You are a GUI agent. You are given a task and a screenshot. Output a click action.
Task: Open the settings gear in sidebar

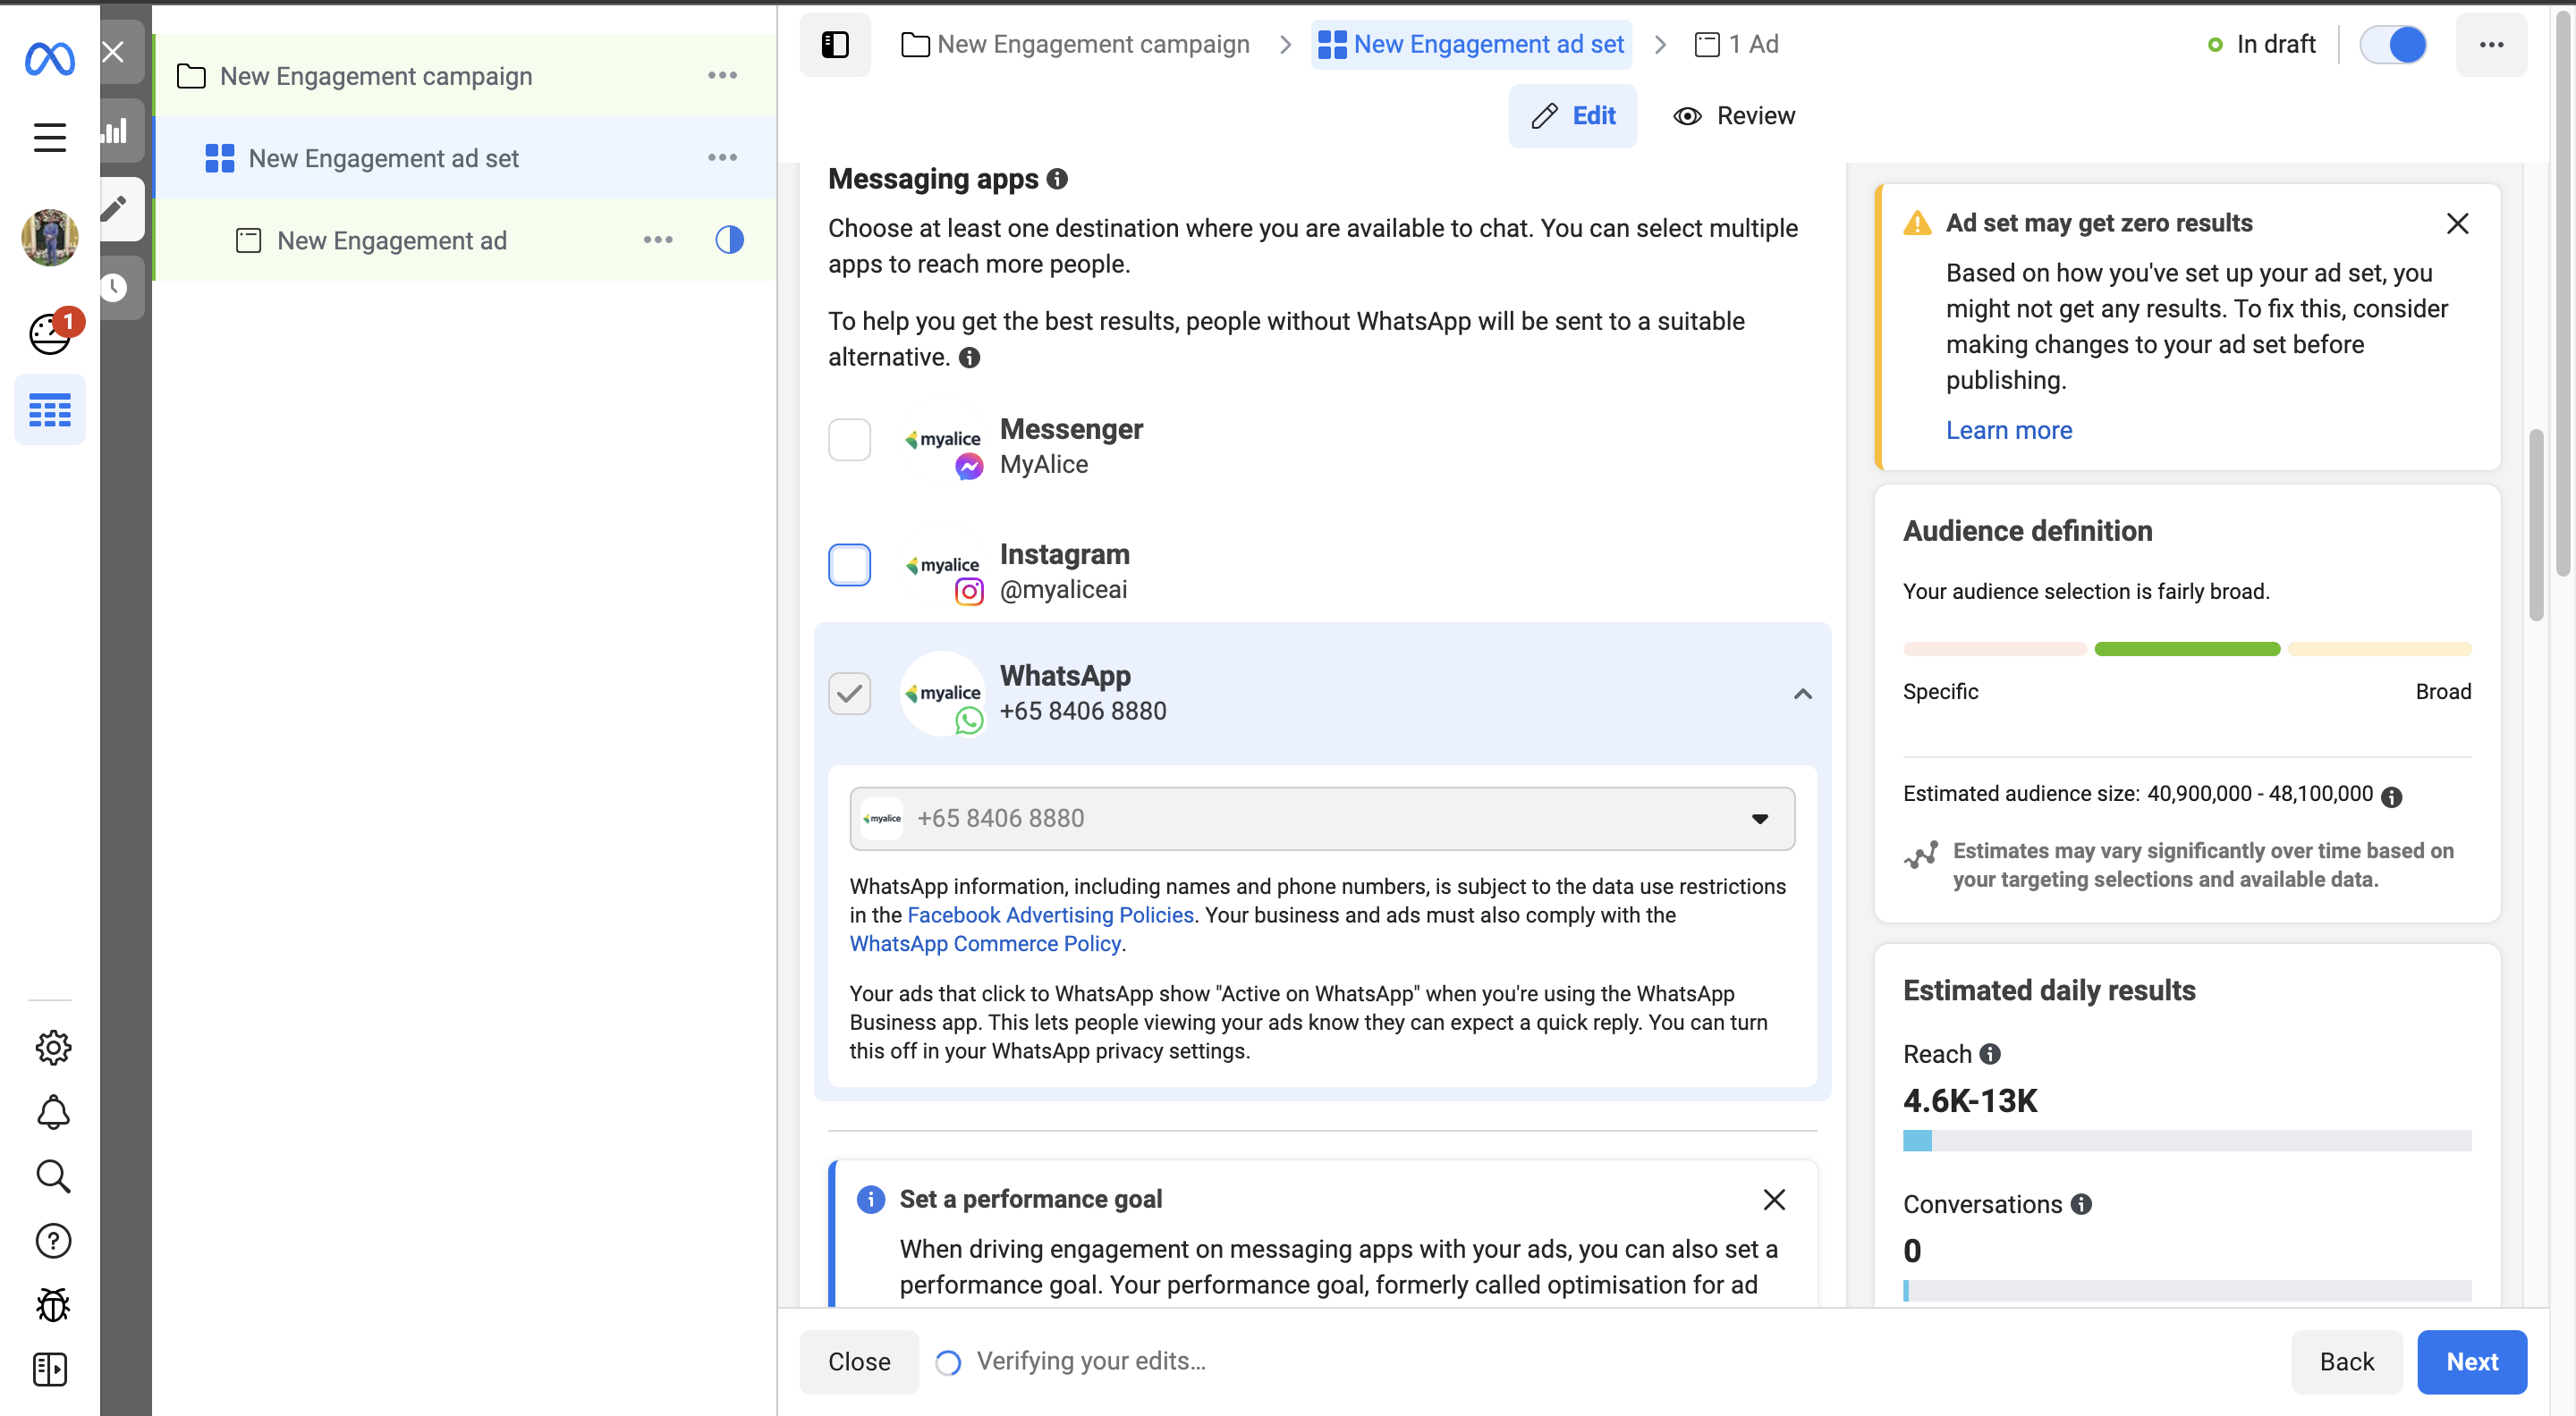click(x=52, y=1048)
